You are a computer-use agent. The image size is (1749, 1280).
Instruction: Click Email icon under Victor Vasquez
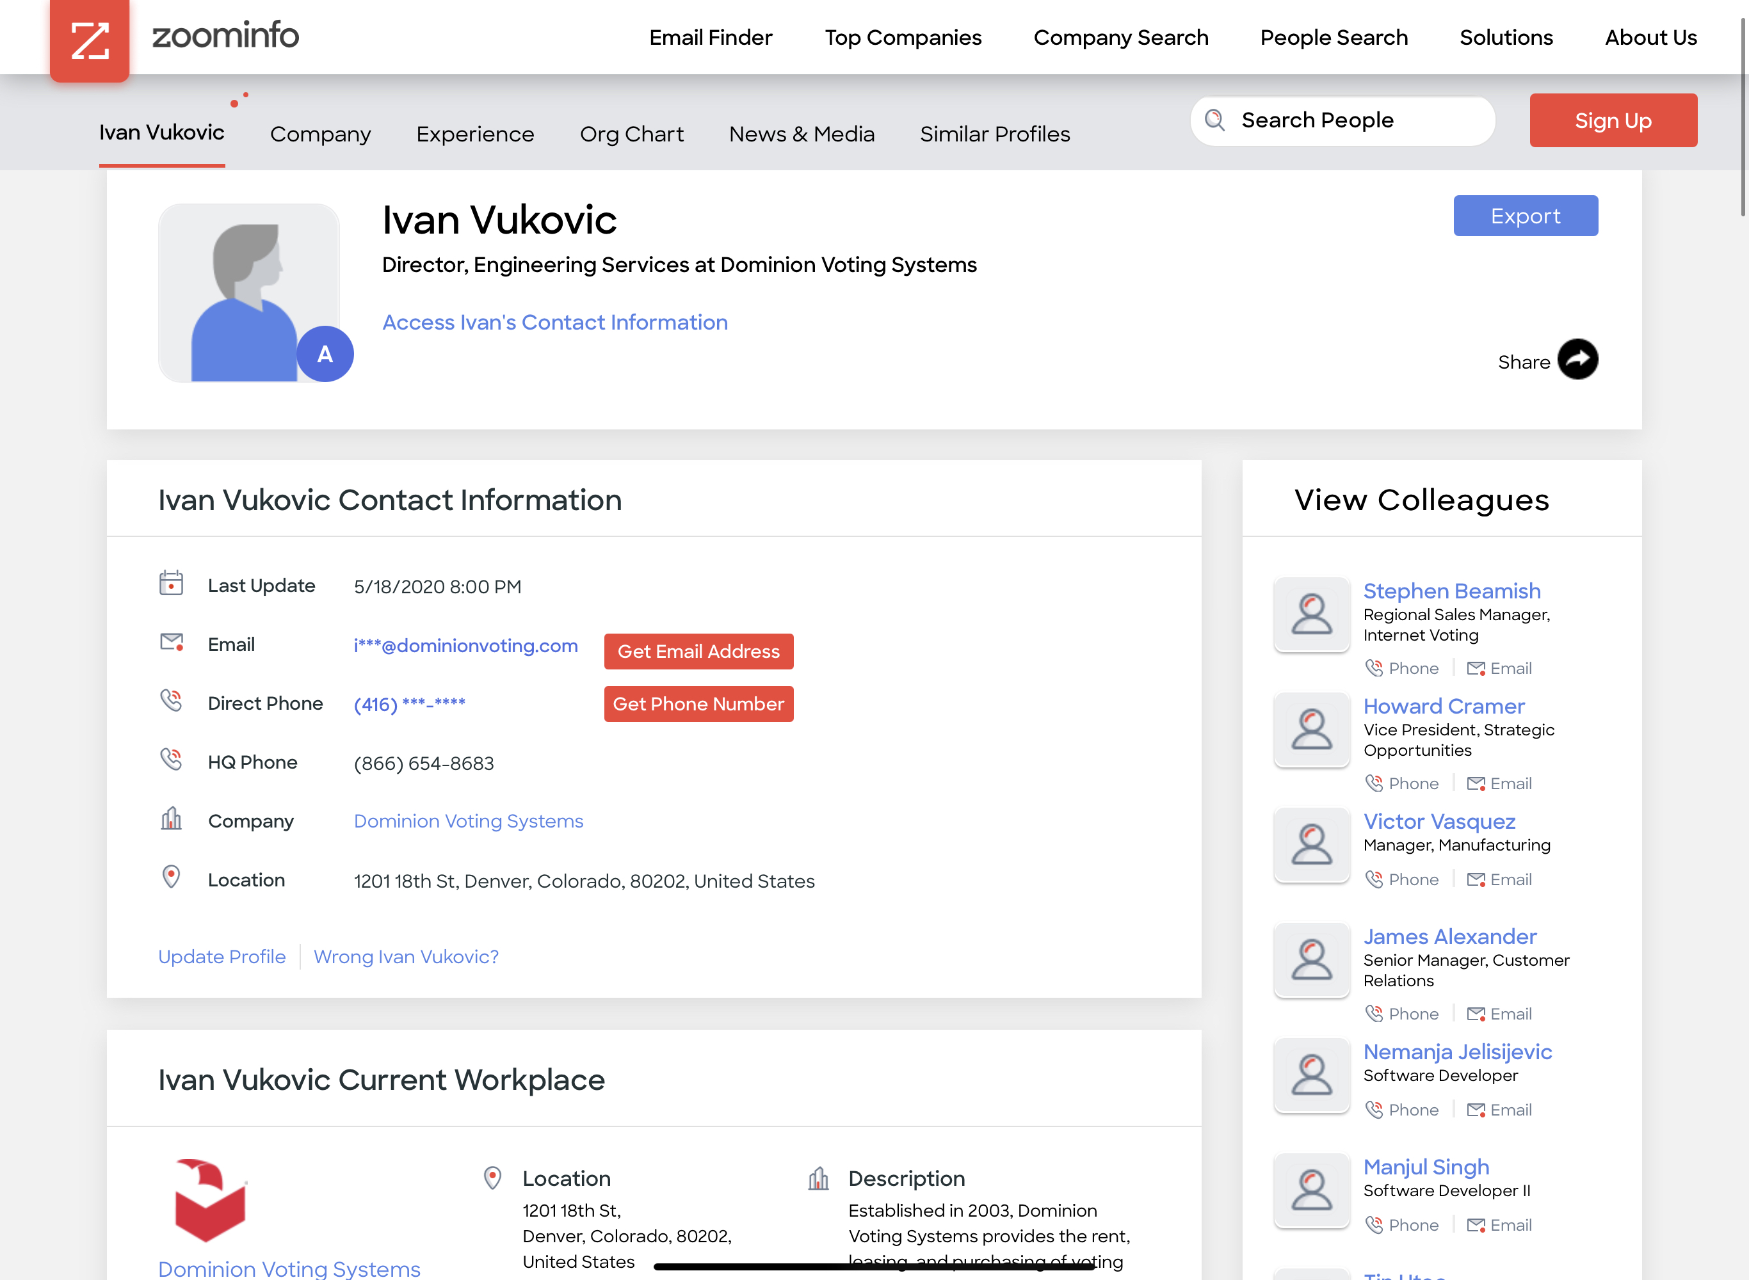[1476, 880]
